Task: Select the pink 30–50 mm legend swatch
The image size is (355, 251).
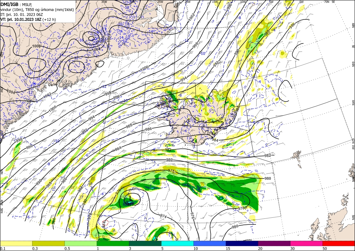Action: point(306,243)
